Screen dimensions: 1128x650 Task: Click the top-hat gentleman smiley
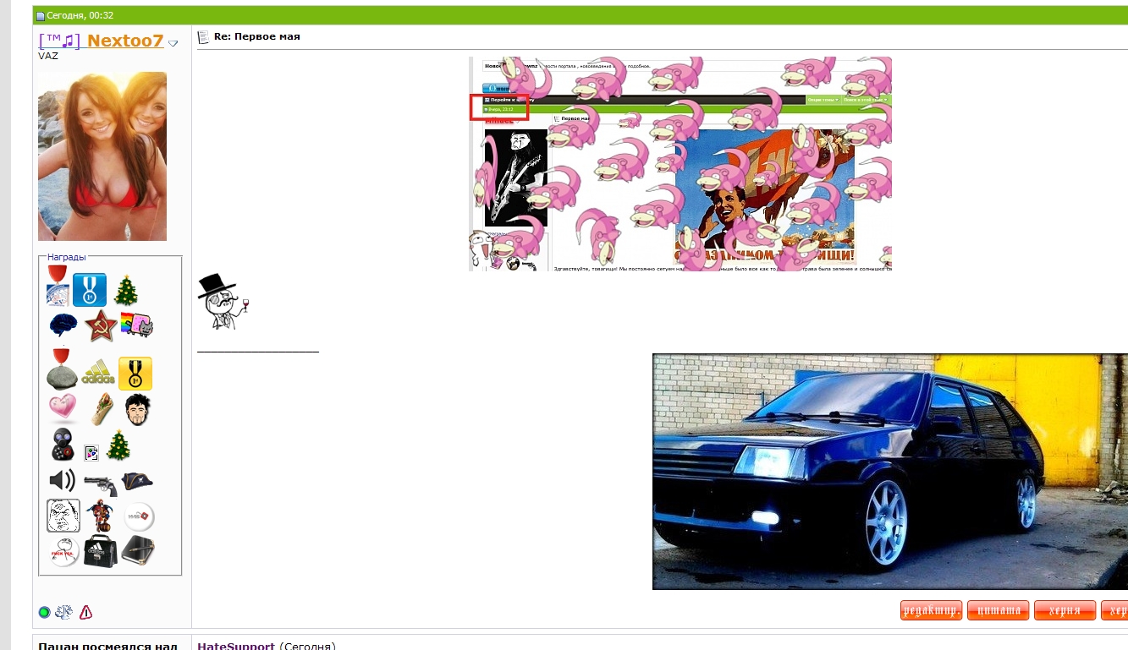click(x=224, y=301)
